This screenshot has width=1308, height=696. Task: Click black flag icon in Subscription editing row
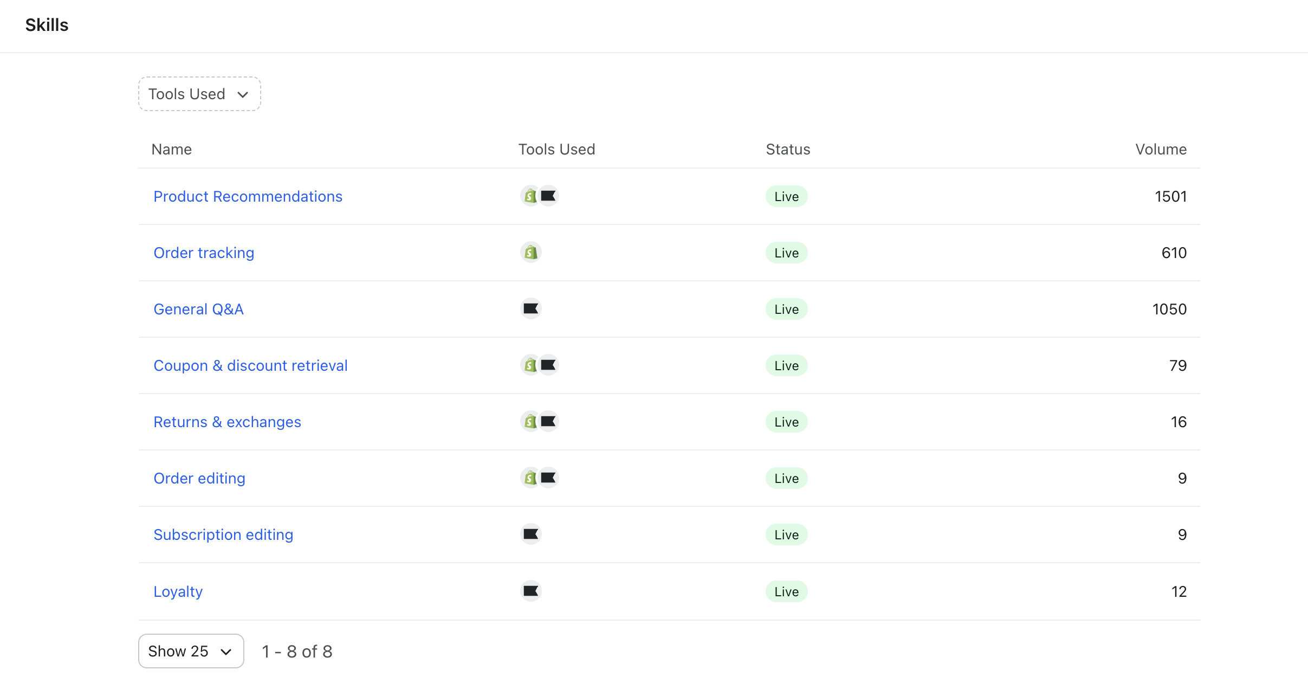[530, 534]
